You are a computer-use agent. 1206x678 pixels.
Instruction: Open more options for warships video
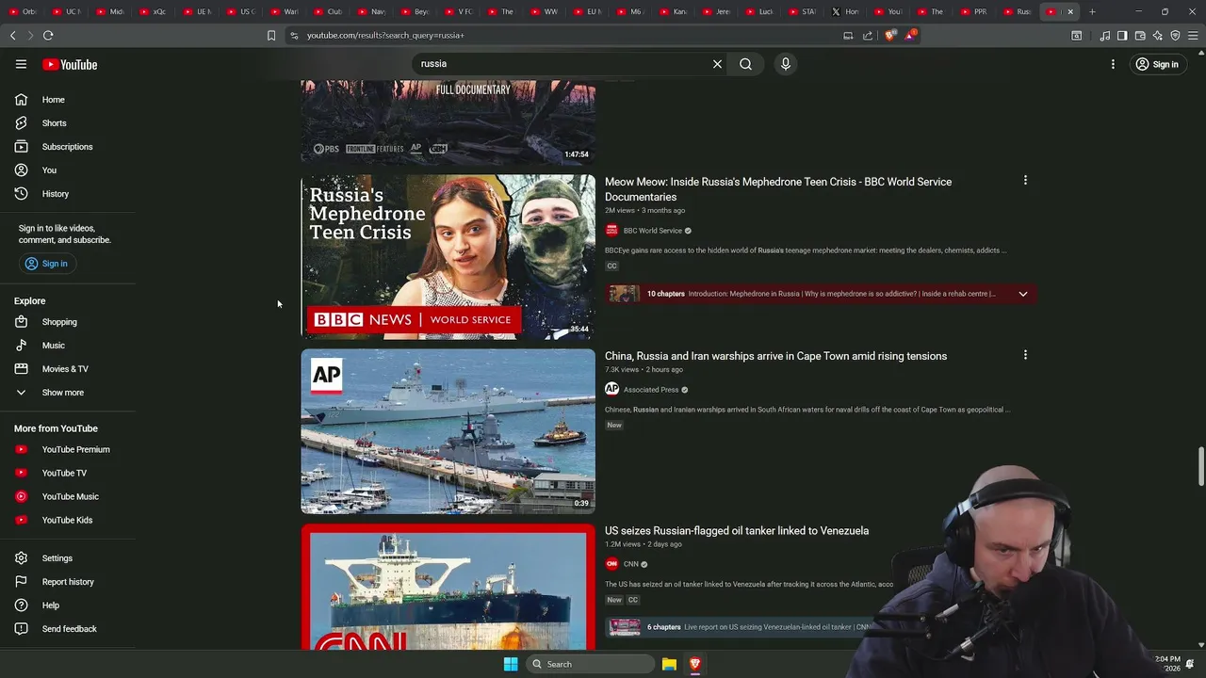point(1025,355)
